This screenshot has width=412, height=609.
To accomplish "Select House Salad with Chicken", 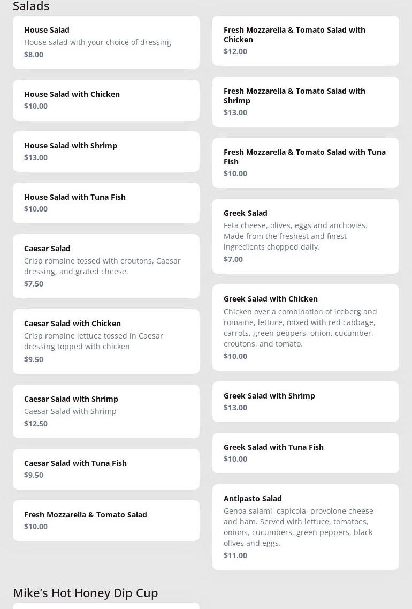I will [x=106, y=100].
